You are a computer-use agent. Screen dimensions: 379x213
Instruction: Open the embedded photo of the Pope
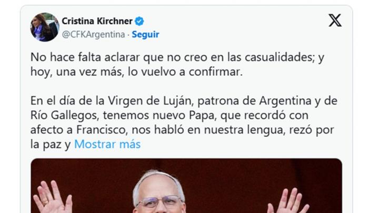coord(186,186)
